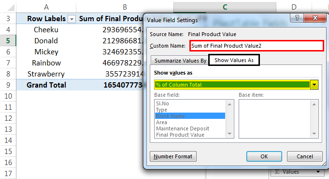This screenshot has width=329, height=179.
Task: Click the Donald cell
Action: pos(46,41)
